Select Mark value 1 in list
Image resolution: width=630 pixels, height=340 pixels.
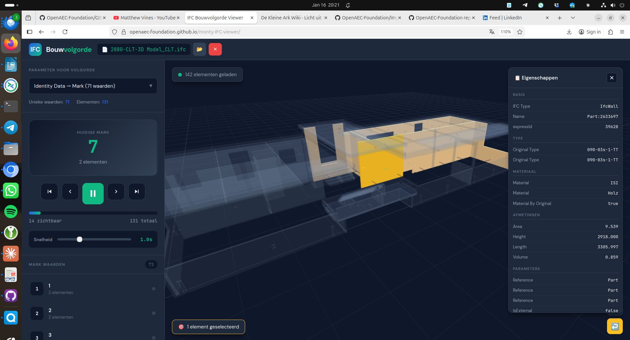(x=93, y=289)
